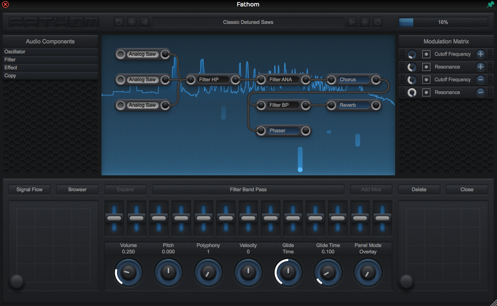Select the Filter ANA node
This screenshot has height=306, width=497.
[284, 80]
